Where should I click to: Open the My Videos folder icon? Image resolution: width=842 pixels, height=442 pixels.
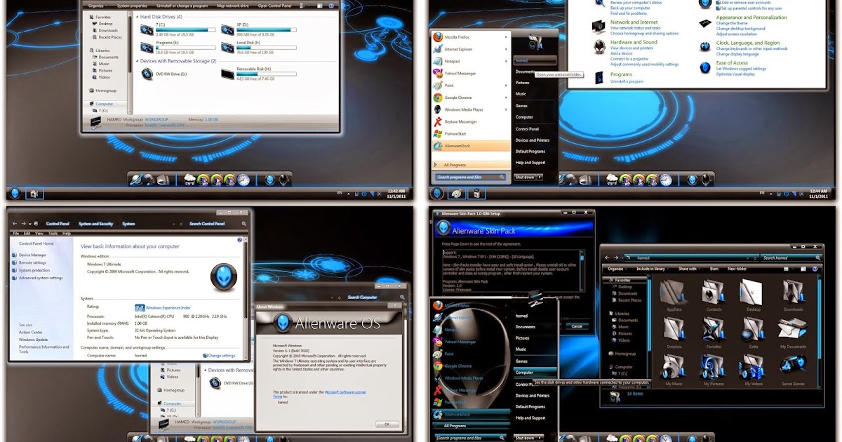tap(753, 367)
